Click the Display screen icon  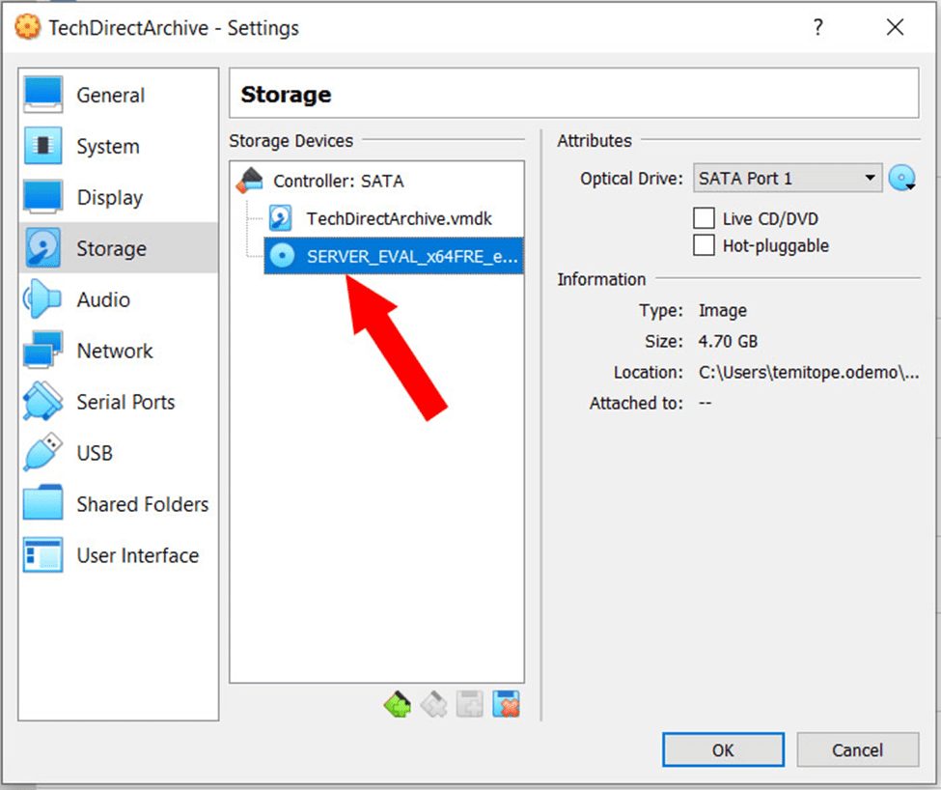(x=42, y=196)
